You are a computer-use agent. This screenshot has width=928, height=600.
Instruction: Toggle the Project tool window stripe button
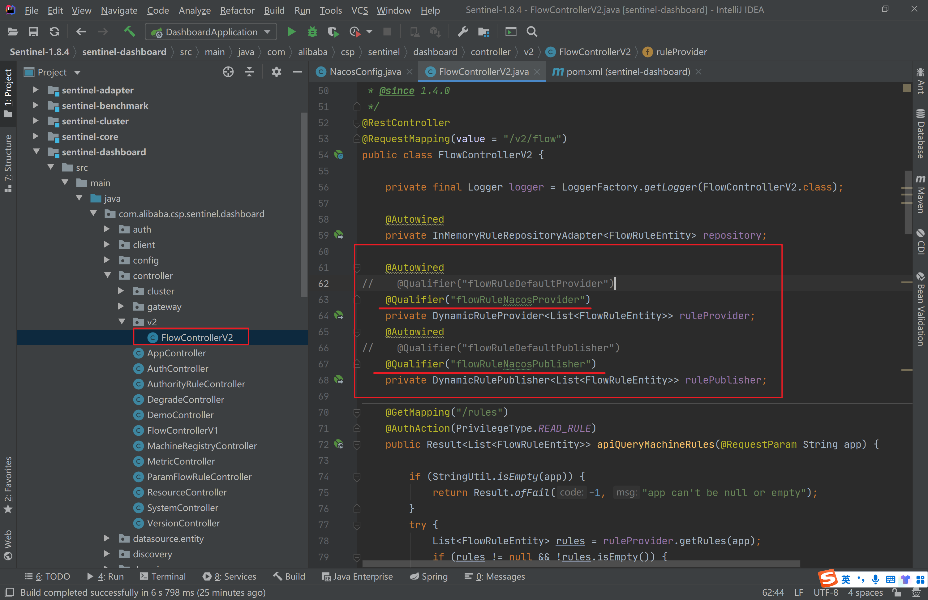coord(8,93)
